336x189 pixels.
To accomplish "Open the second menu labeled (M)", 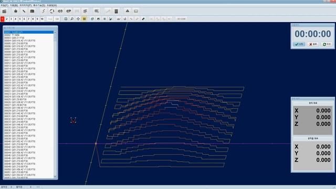I will pos(14,5).
